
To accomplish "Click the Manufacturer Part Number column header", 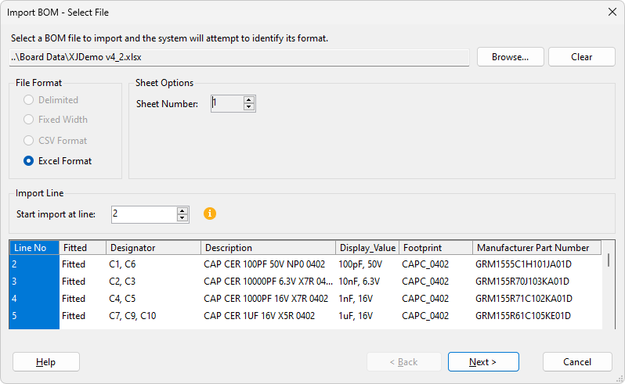I will tap(536, 248).
